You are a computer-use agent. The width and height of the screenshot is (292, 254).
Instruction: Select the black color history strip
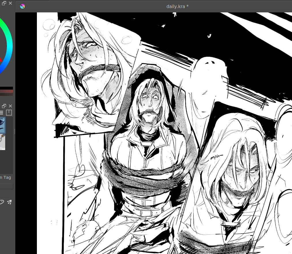pos(6,88)
